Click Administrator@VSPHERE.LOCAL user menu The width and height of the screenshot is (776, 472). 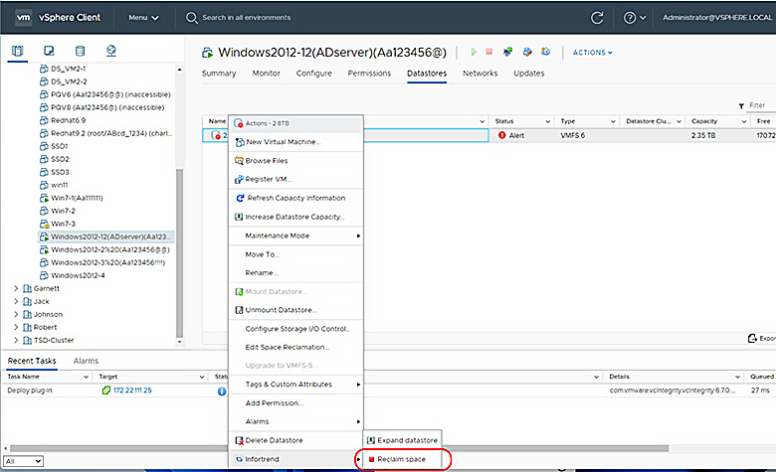[717, 17]
